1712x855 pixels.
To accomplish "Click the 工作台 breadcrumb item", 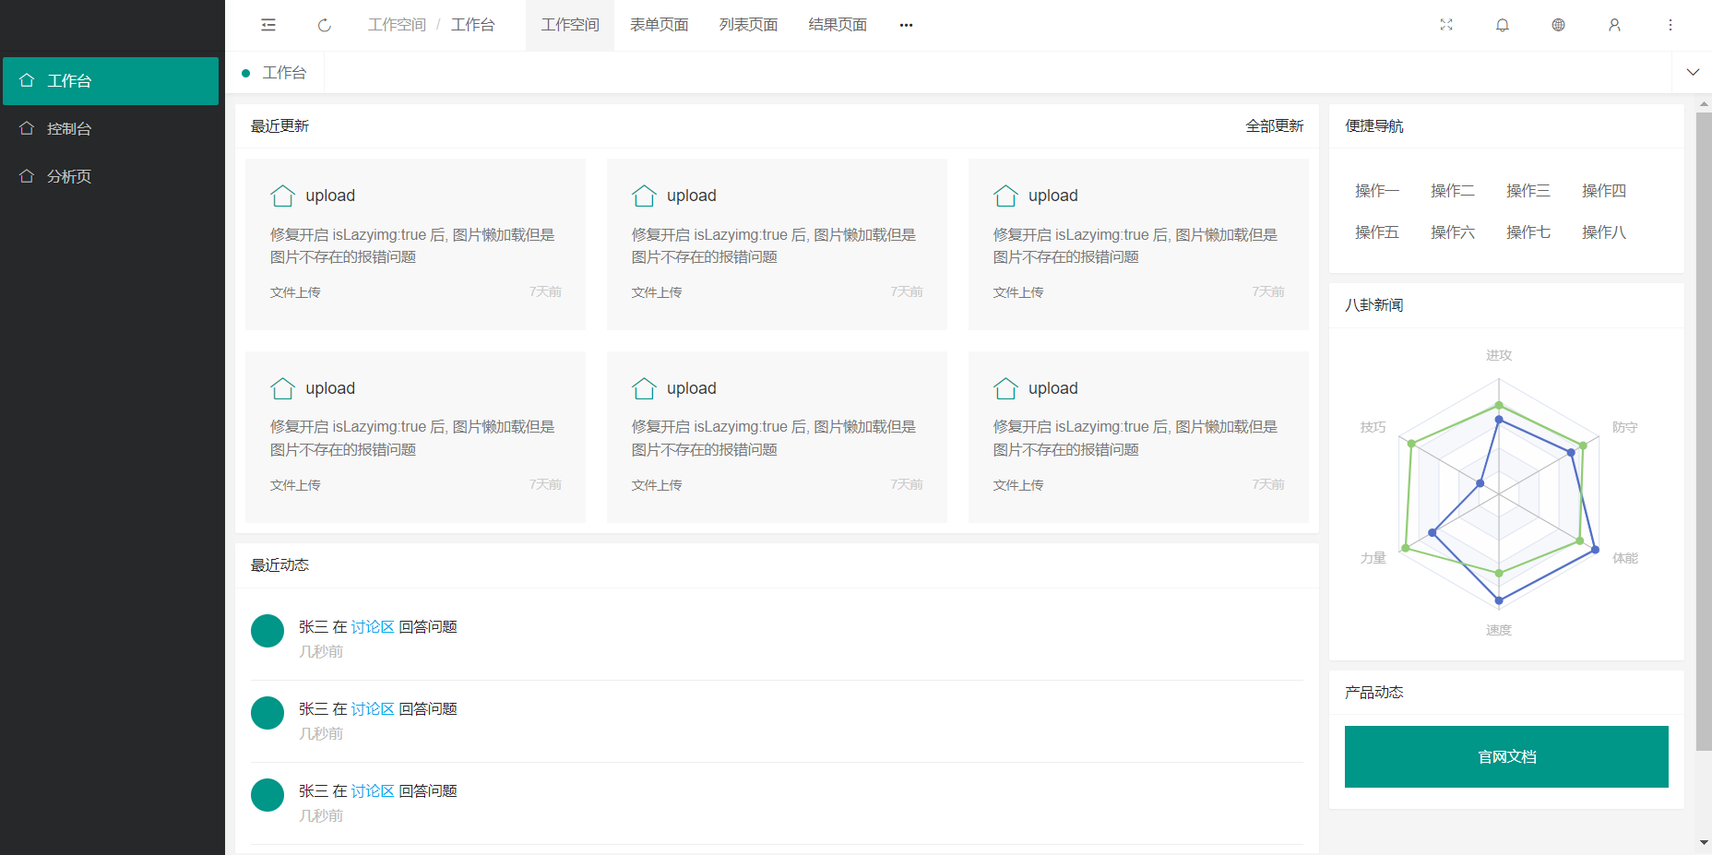I will 472,25.
